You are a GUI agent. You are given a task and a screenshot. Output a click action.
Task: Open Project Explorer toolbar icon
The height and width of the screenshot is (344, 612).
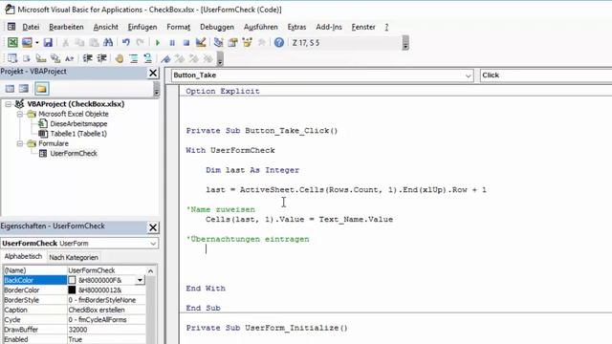[x=219, y=42]
